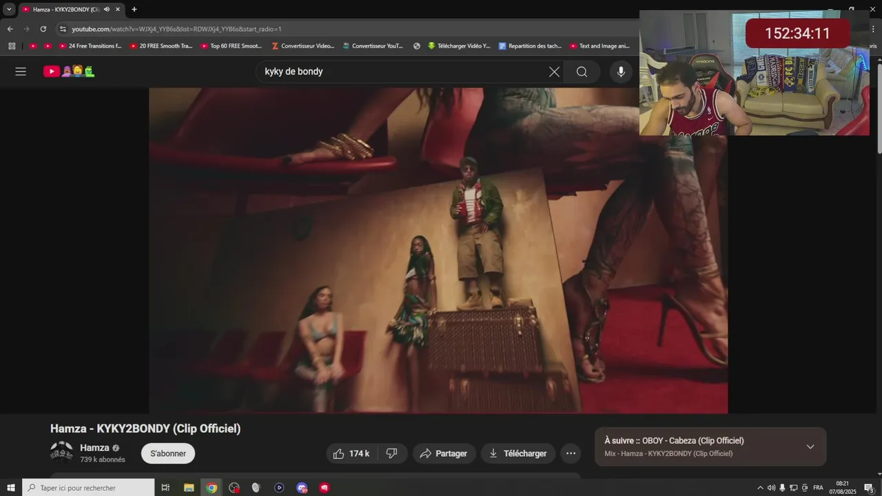Open the Hamza channel name link

click(x=94, y=448)
